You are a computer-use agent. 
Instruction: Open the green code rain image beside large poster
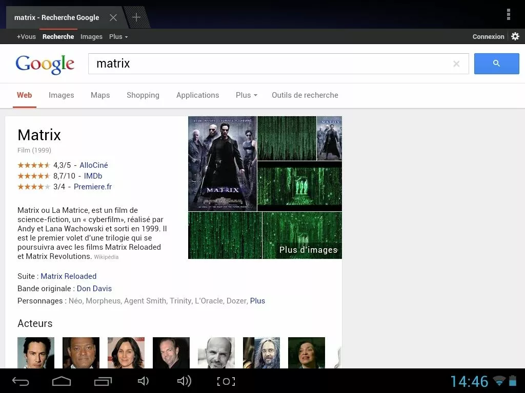coord(287,138)
